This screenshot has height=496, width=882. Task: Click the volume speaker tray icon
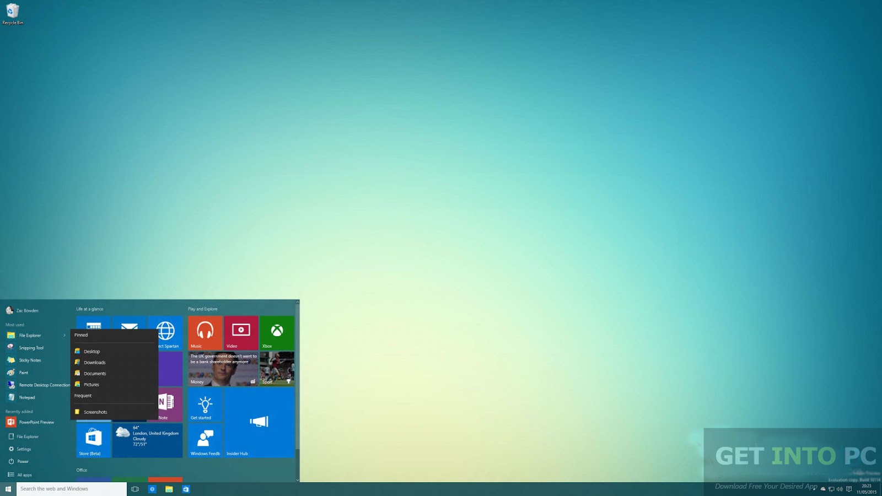click(840, 489)
